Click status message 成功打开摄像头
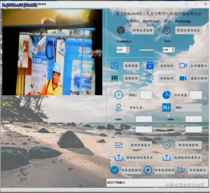Screen dimensions: 210x193 (116, 182)
